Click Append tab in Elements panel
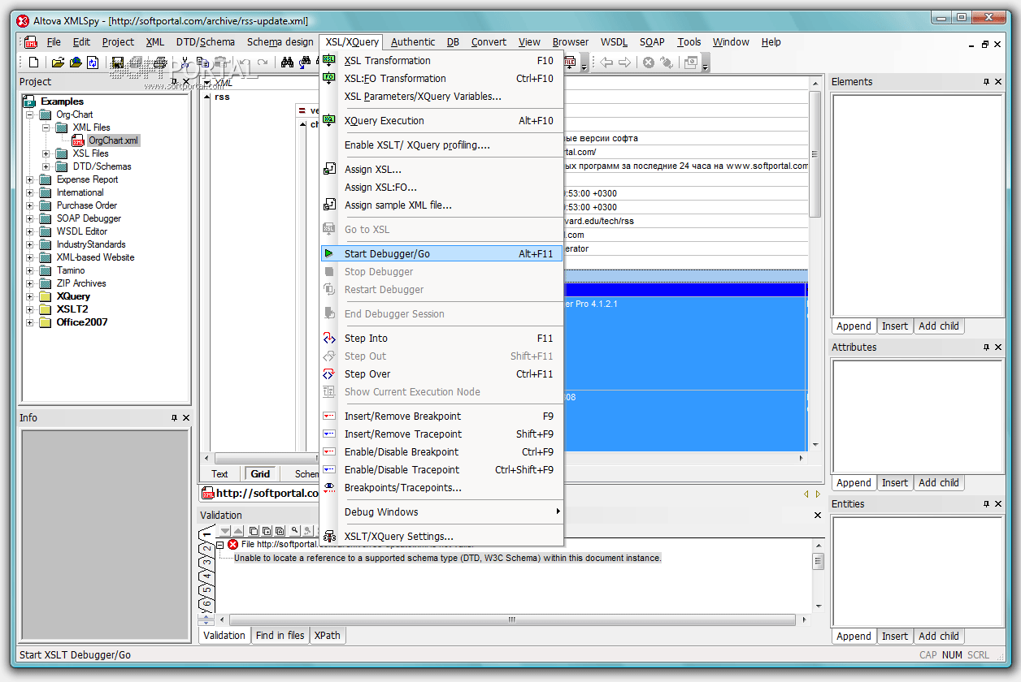The image size is (1021, 682). (x=854, y=326)
